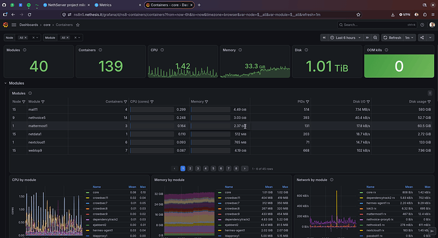
Task: Show info for the Containers stat panel
Action: pos(100,50)
